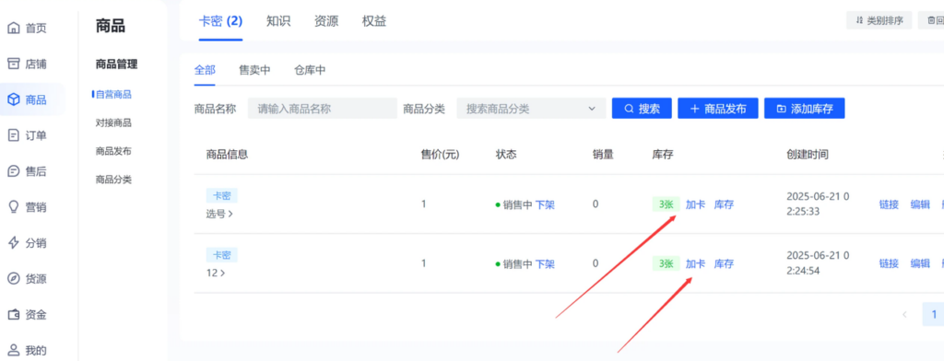Click the blue 搜索 button

tap(642, 109)
